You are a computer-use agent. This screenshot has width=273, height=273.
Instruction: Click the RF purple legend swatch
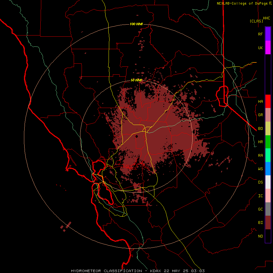[x=268, y=34]
